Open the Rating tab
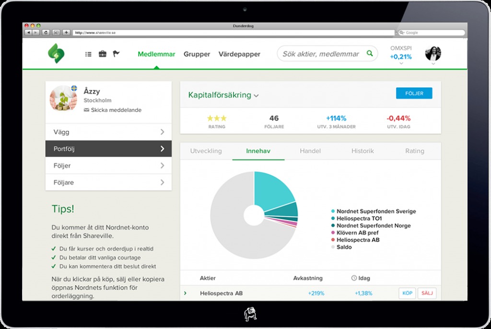Image resolution: width=491 pixels, height=329 pixels. click(x=415, y=151)
